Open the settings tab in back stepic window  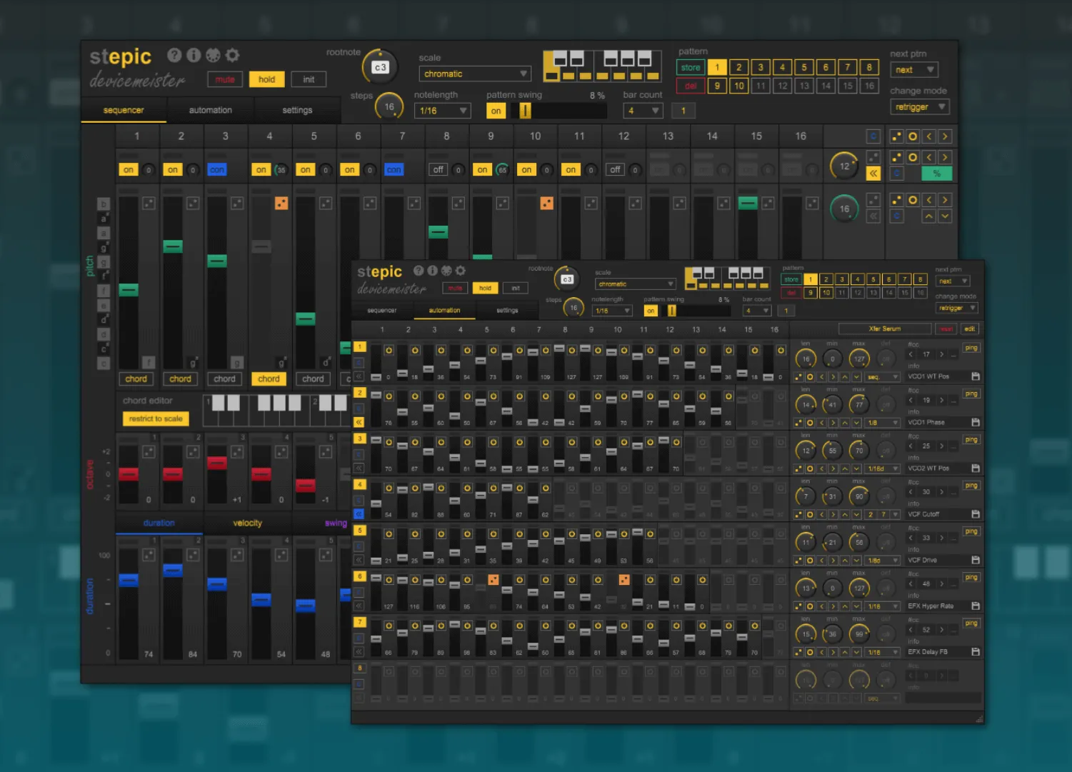pos(297,111)
